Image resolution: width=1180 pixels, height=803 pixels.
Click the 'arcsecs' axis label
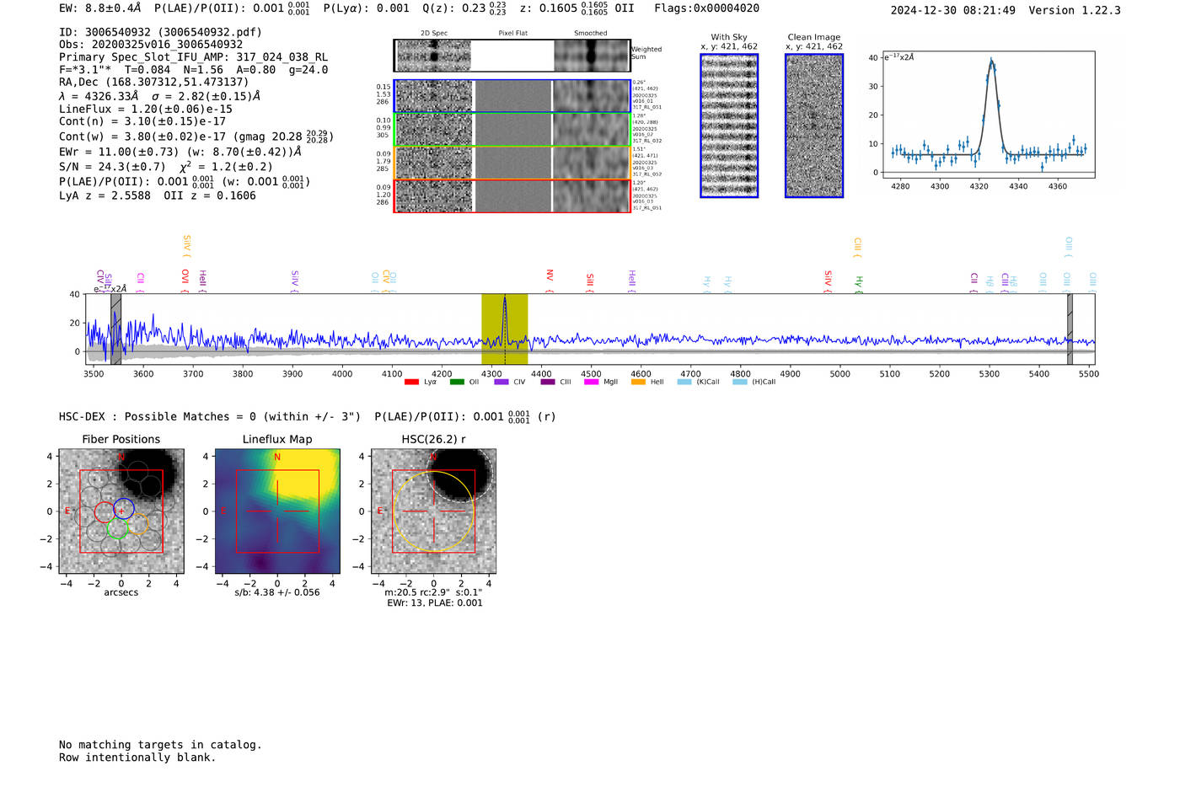point(121,592)
